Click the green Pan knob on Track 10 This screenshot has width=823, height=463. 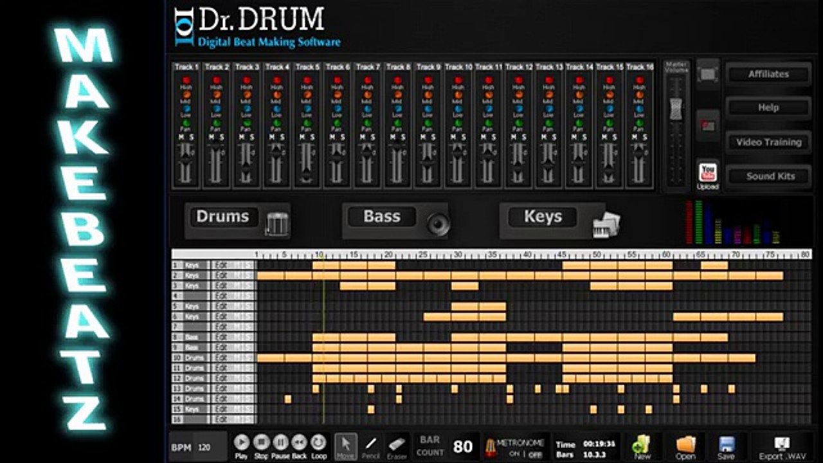coord(458,123)
